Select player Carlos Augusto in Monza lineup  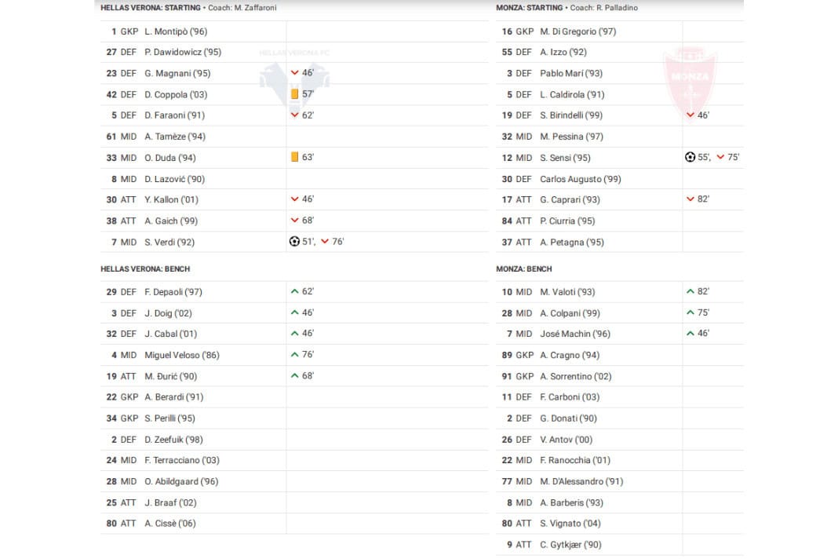(580, 179)
